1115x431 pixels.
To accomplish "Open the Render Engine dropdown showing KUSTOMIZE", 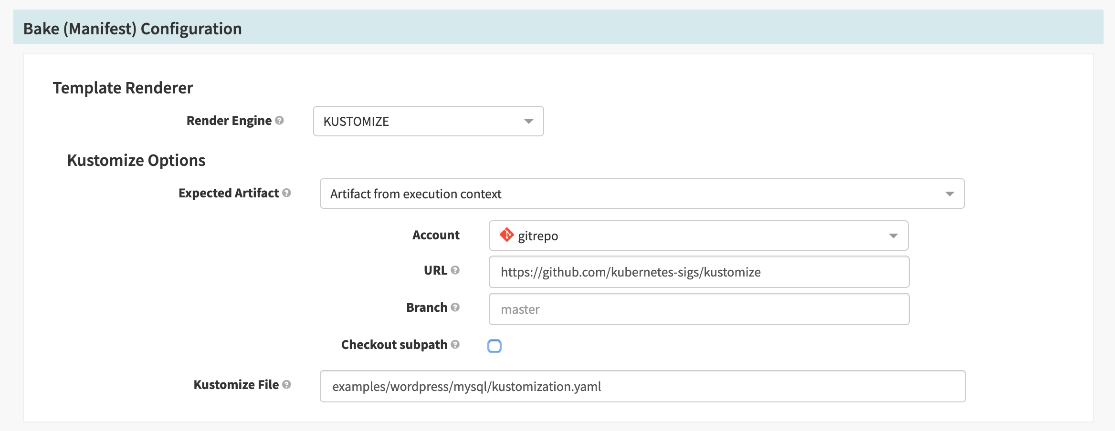I will tap(428, 122).
